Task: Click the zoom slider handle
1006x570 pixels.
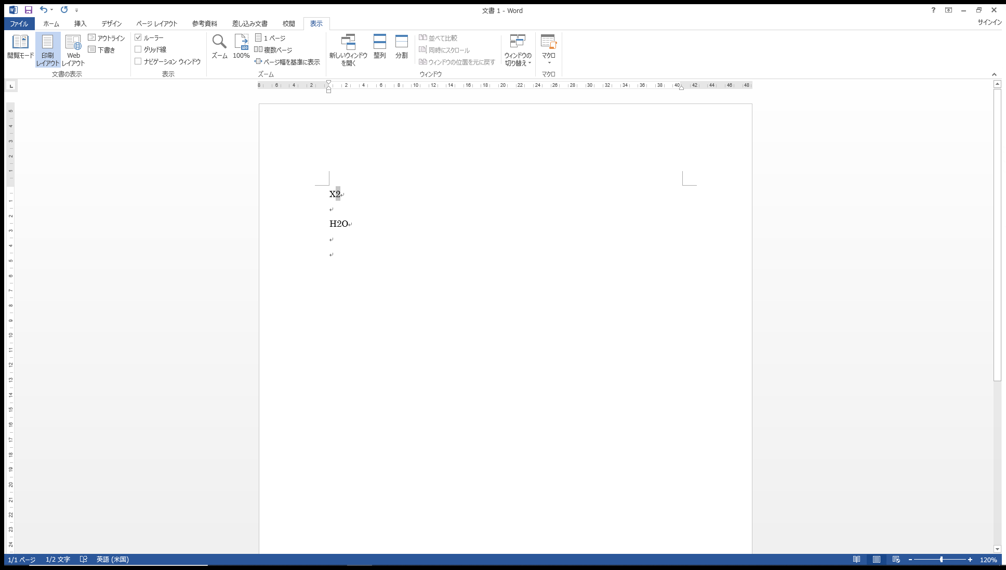Action: (x=942, y=560)
